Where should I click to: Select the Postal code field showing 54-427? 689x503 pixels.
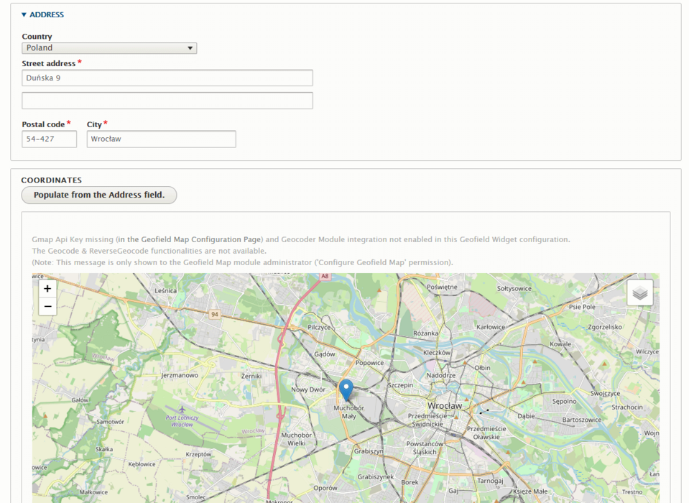coord(49,139)
